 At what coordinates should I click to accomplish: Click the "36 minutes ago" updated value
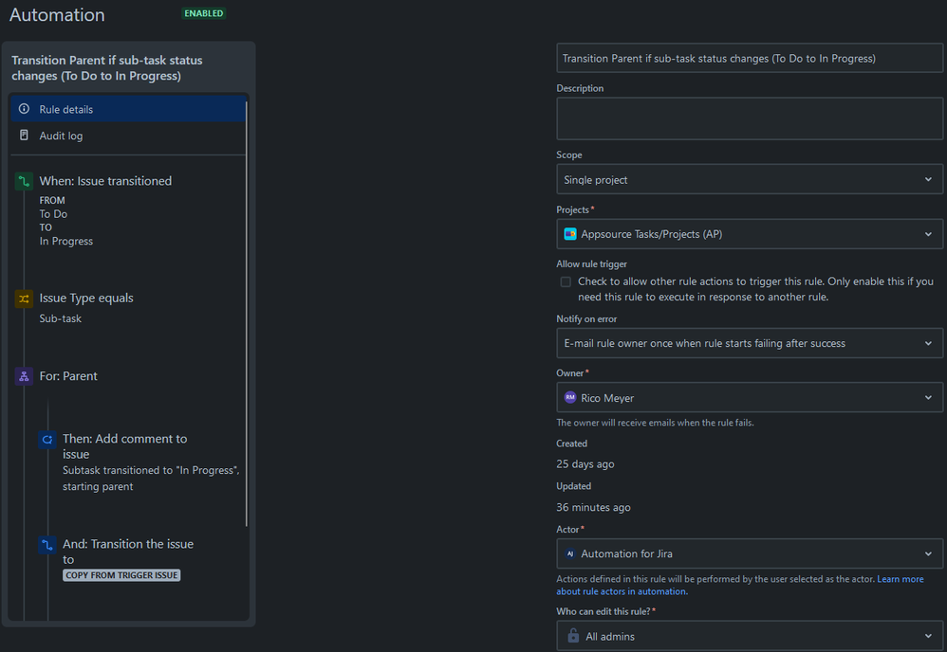(593, 507)
